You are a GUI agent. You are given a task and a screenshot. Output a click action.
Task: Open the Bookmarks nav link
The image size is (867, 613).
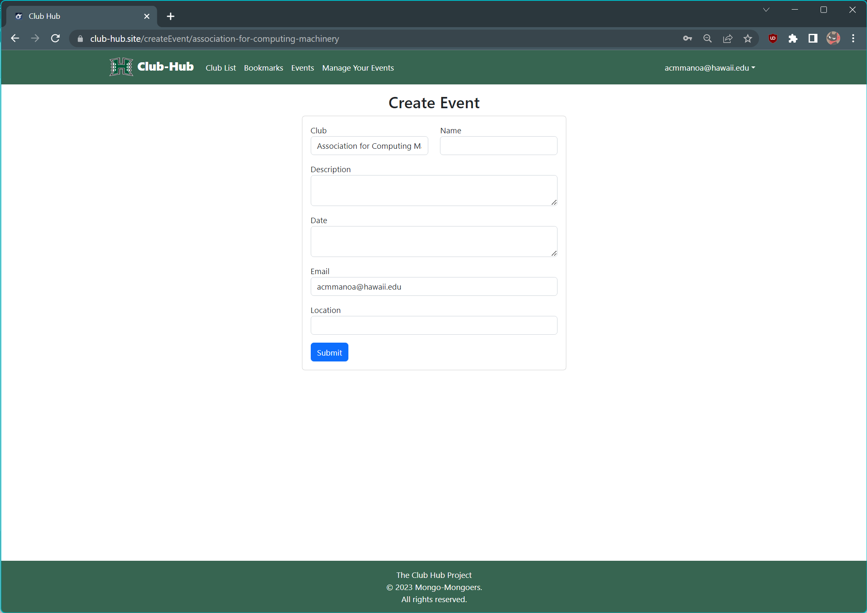[263, 68]
